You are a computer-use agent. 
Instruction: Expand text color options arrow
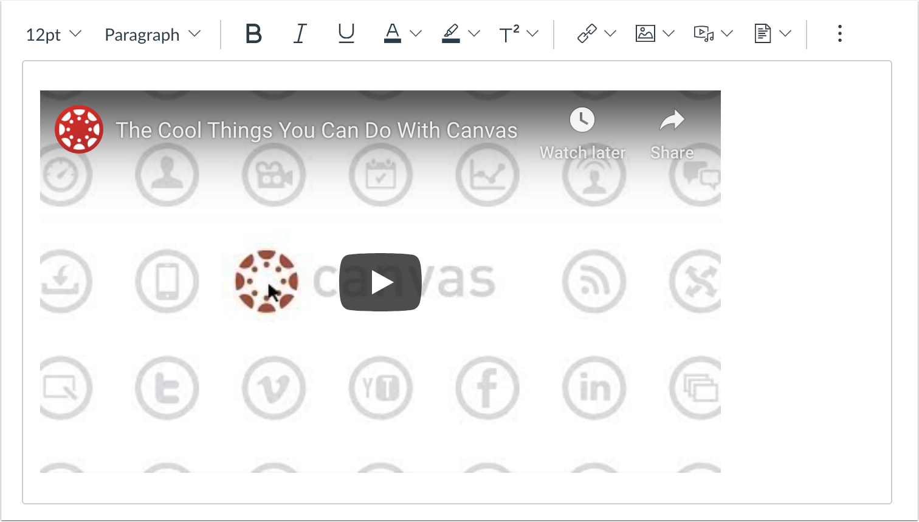pos(416,34)
